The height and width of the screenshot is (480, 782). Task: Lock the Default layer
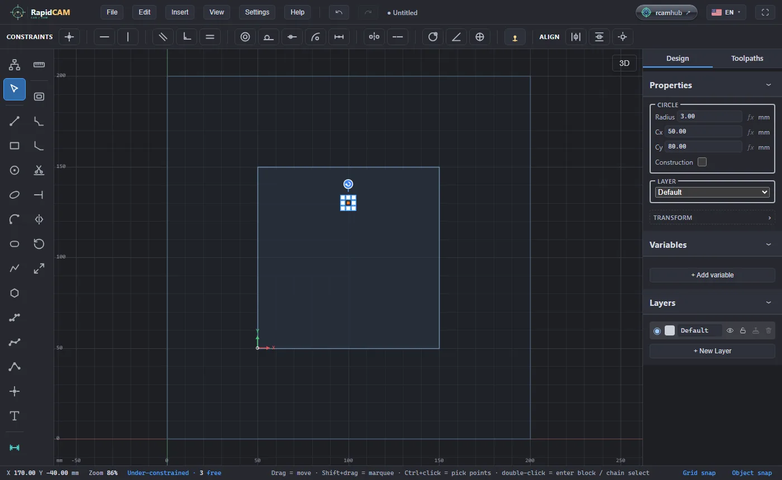pos(743,330)
